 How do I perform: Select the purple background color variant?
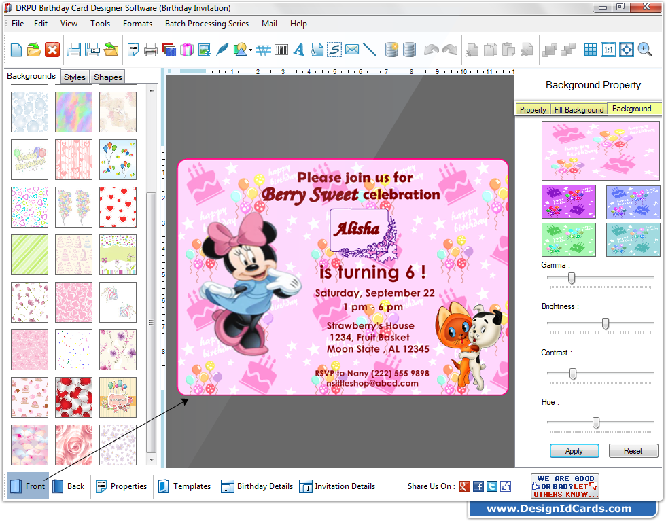(569, 202)
